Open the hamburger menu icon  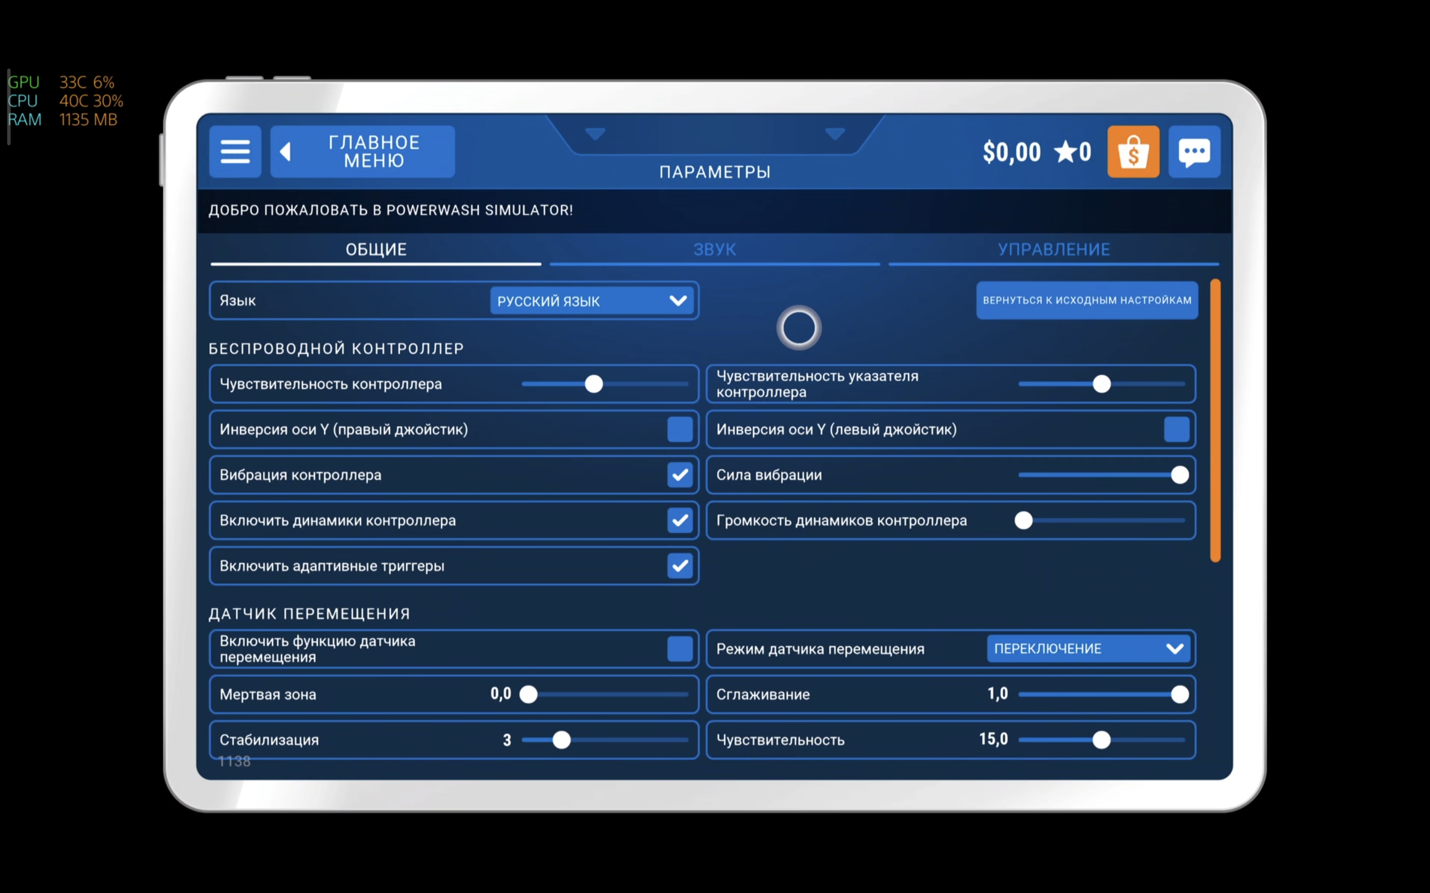[235, 152]
